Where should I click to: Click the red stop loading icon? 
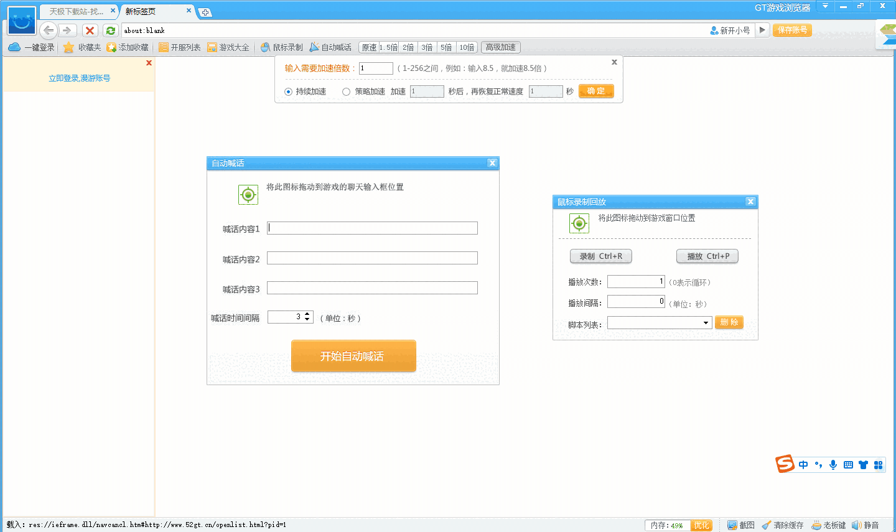point(90,30)
